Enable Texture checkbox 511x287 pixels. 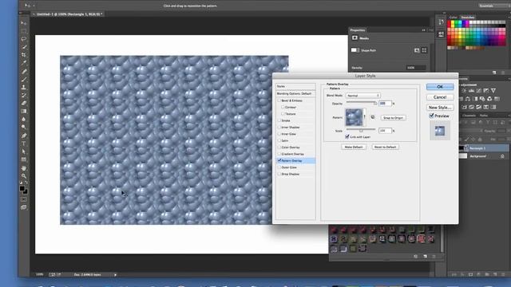click(x=283, y=114)
